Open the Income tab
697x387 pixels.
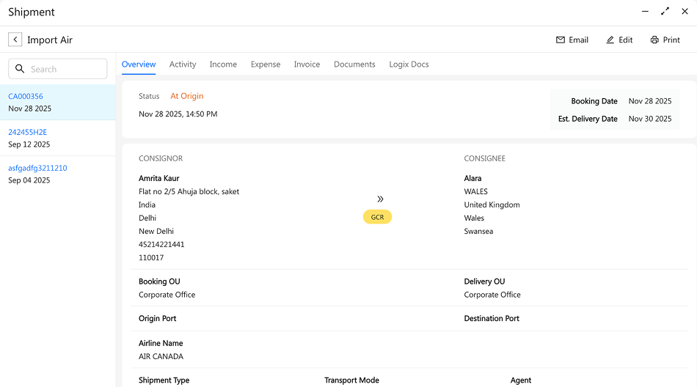tap(223, 64)
